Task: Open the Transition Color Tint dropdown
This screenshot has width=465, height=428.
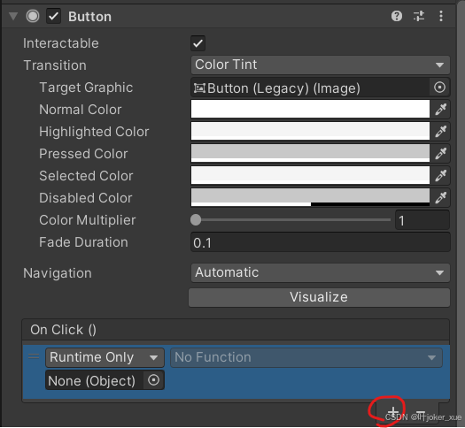Action: [x=321, y=65]
